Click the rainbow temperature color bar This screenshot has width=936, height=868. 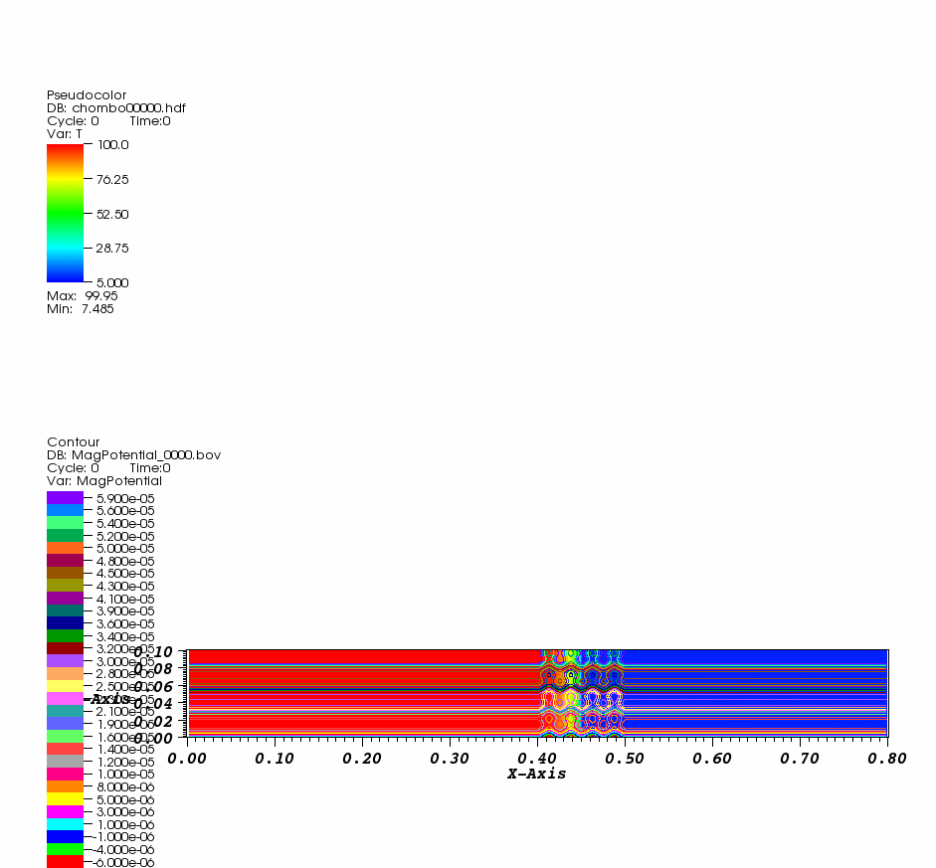(65, 213)
